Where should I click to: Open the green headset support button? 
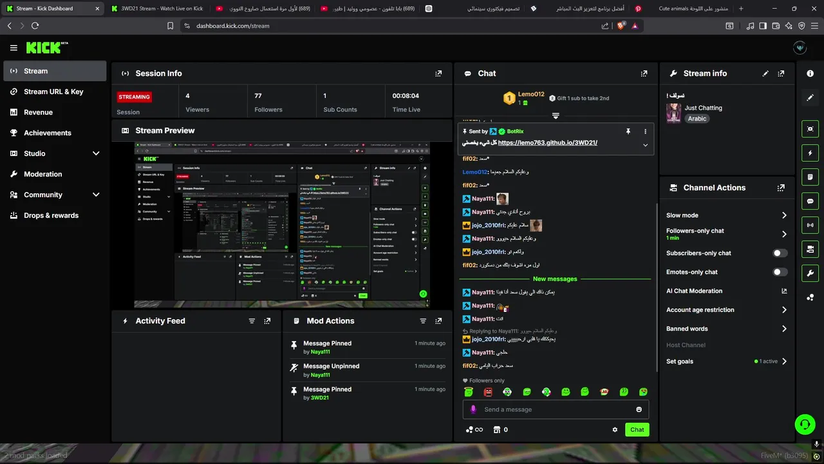coord(805,424)
